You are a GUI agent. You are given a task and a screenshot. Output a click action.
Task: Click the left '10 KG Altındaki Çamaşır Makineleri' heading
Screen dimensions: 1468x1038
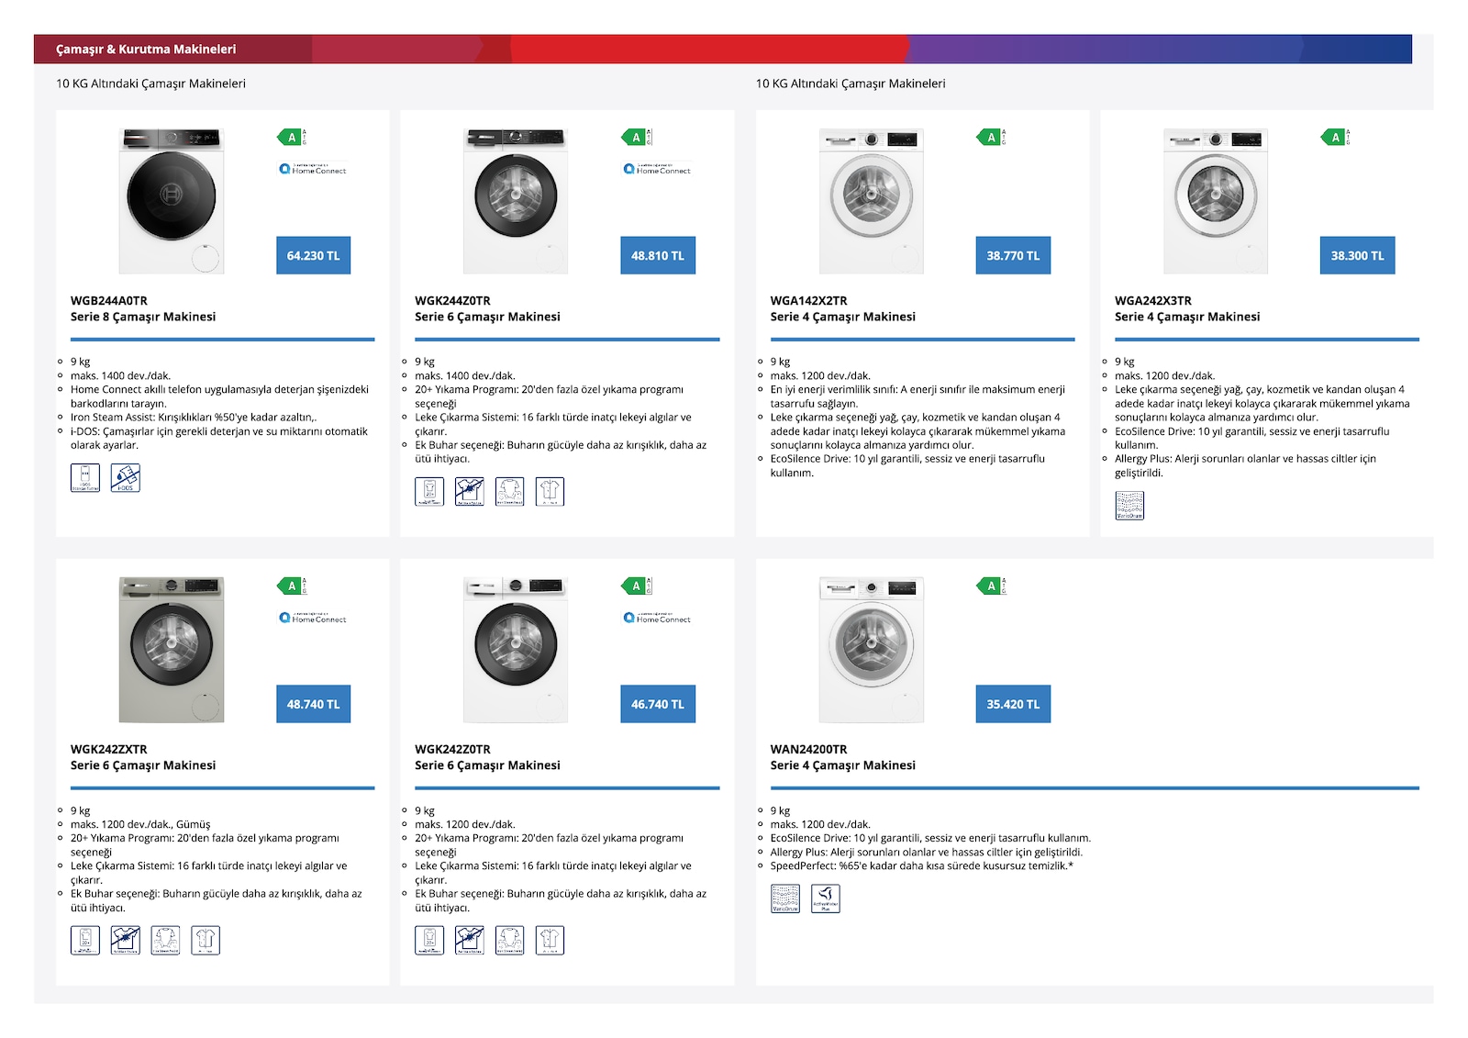coord(150,84)
